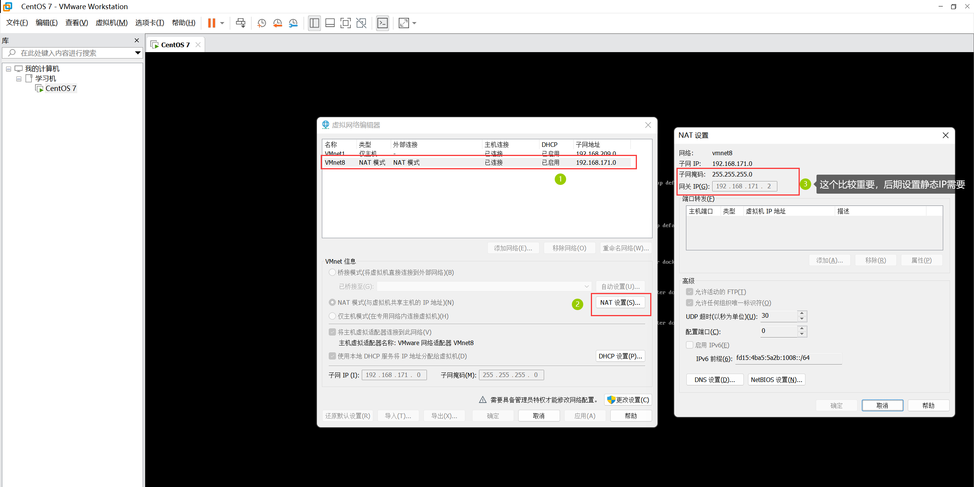Open the power options dropdown arrow beside Pause
974x487 pixels.
[222, 23]
